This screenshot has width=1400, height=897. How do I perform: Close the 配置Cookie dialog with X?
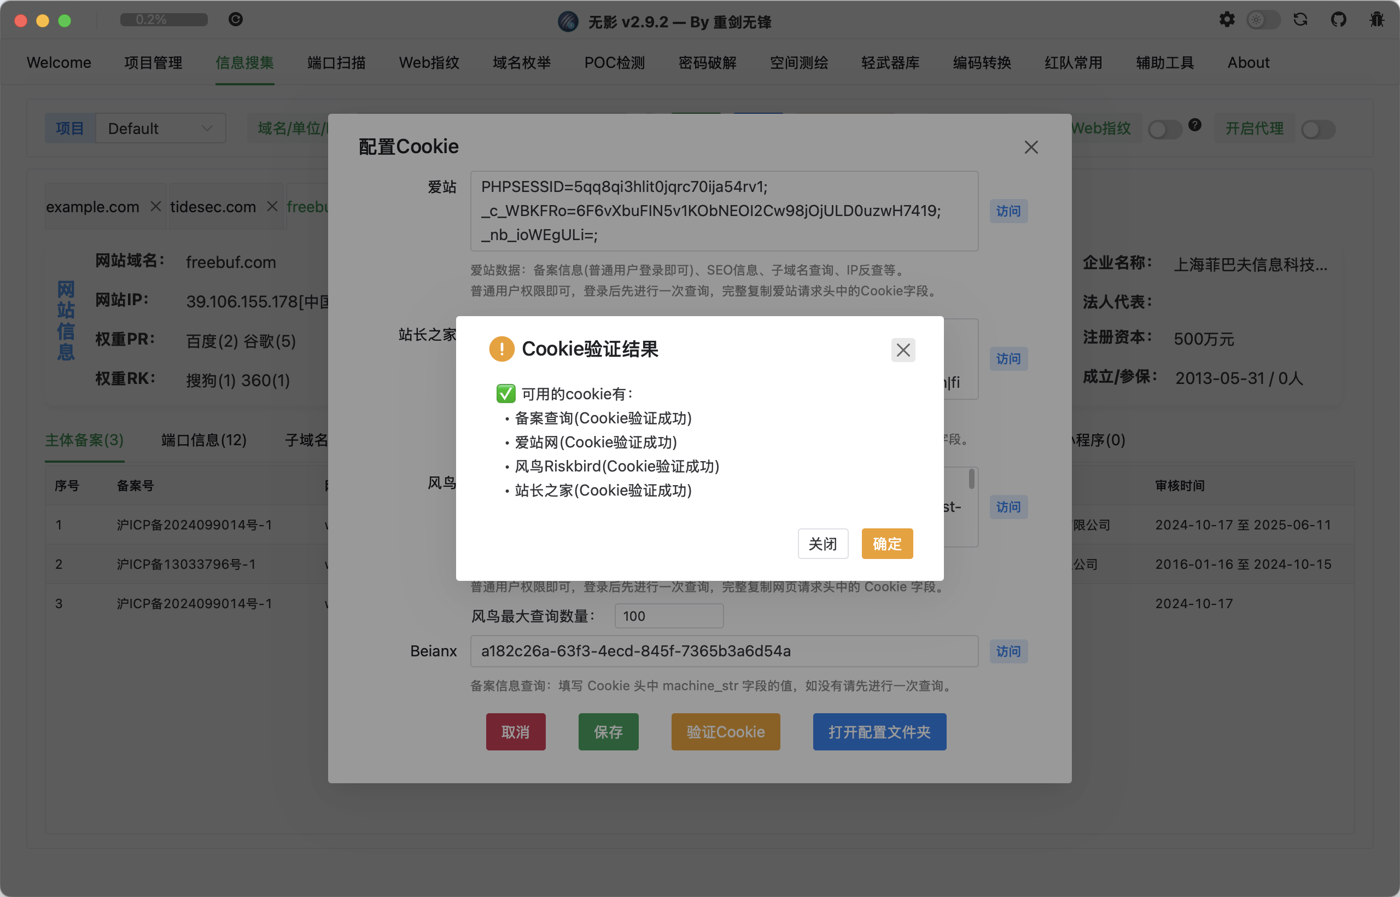(1031, 147)
